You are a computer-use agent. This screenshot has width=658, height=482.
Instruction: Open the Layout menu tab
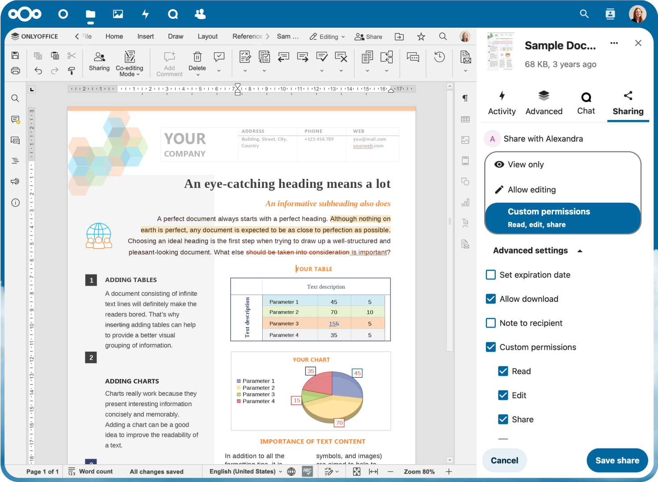(x=207, y=37)
